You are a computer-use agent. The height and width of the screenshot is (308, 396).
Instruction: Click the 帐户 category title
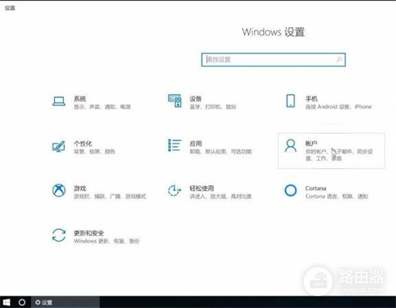click(312, 143)
